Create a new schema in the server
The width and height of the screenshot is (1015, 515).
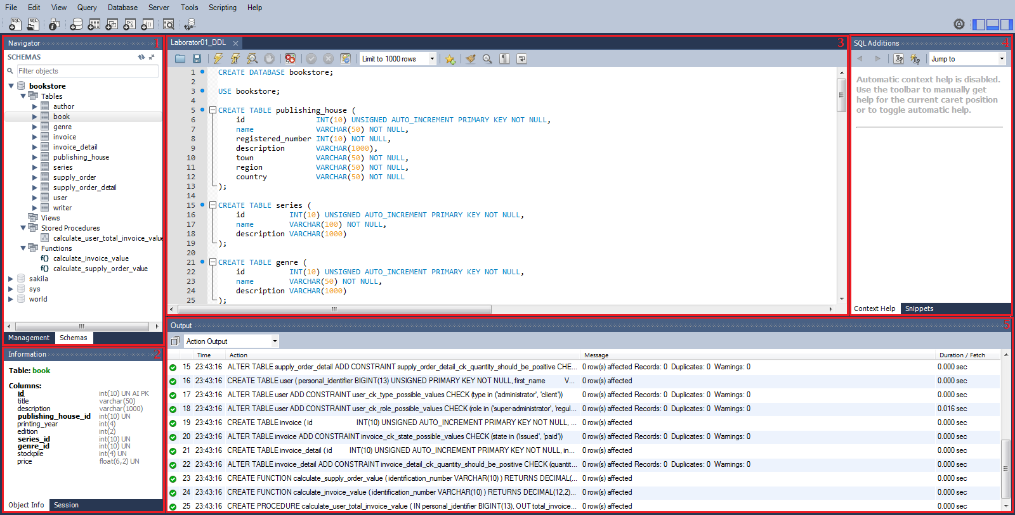[x=76, y=25]
